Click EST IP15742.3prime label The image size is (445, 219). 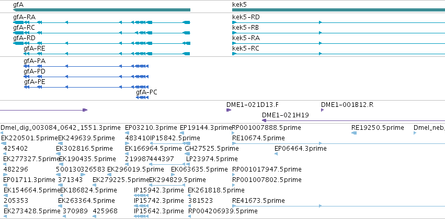pyautogui.click(x=158, y=201)
